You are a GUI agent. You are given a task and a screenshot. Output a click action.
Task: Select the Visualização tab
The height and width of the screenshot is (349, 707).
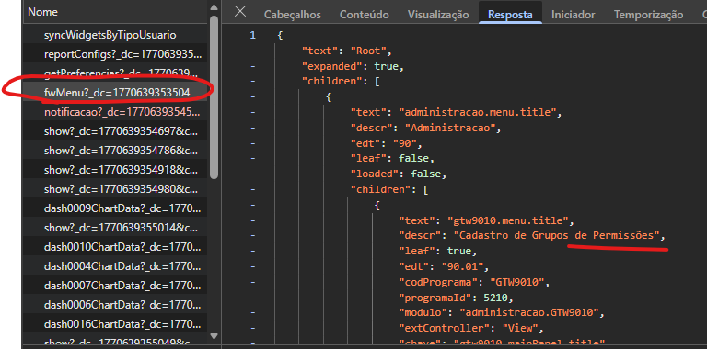pos(438,15)
